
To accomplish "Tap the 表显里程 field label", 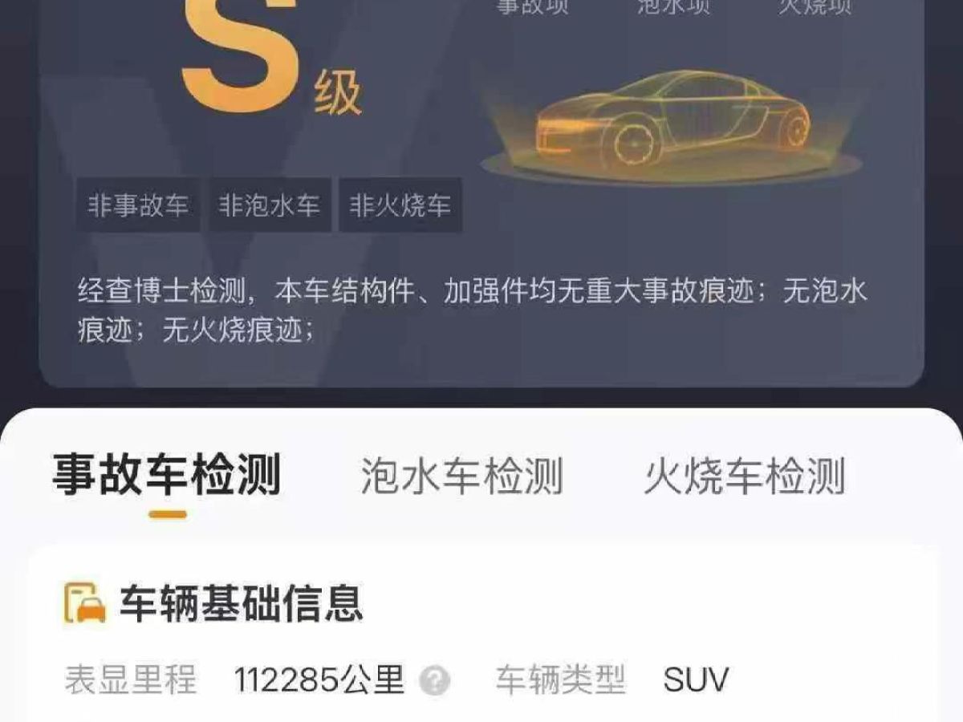I will (x=130, y=681).
